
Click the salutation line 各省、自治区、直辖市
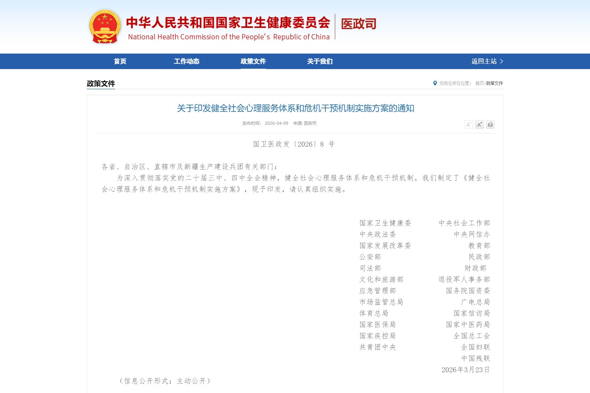pos(190,167)
